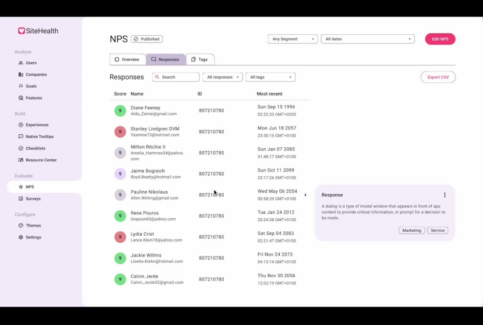Viewport: 483px width, 325px height.
Task: Click the Edit NPS button
Action: [440, 39]
